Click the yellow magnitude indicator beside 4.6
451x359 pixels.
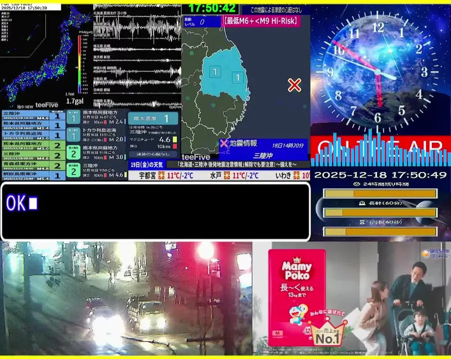[175, 140]
